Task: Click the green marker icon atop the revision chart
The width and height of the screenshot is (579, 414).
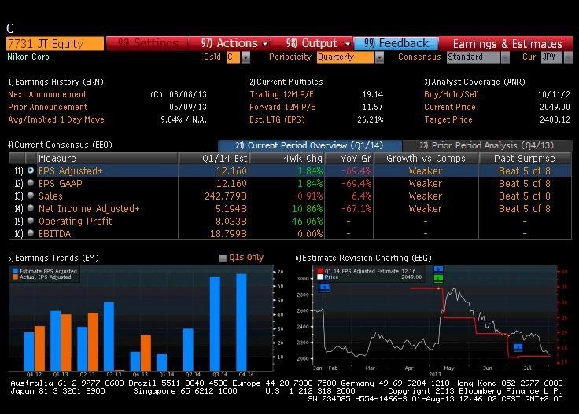Action: [x=438, y=278]
